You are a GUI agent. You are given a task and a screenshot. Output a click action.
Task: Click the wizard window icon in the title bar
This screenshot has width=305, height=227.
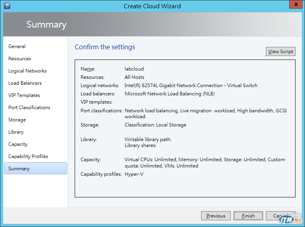(x=6, y=6)
